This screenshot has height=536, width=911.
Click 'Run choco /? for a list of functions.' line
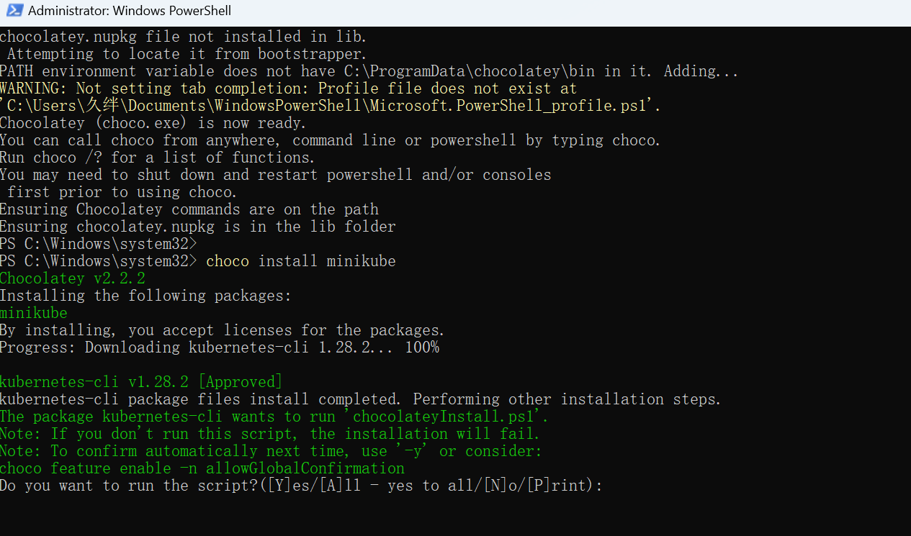coord(158,158)
